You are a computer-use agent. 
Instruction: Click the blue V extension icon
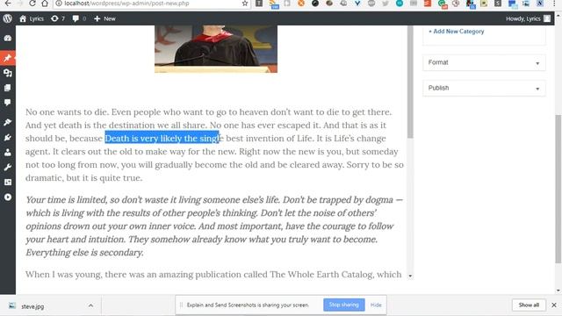[357, 4]
